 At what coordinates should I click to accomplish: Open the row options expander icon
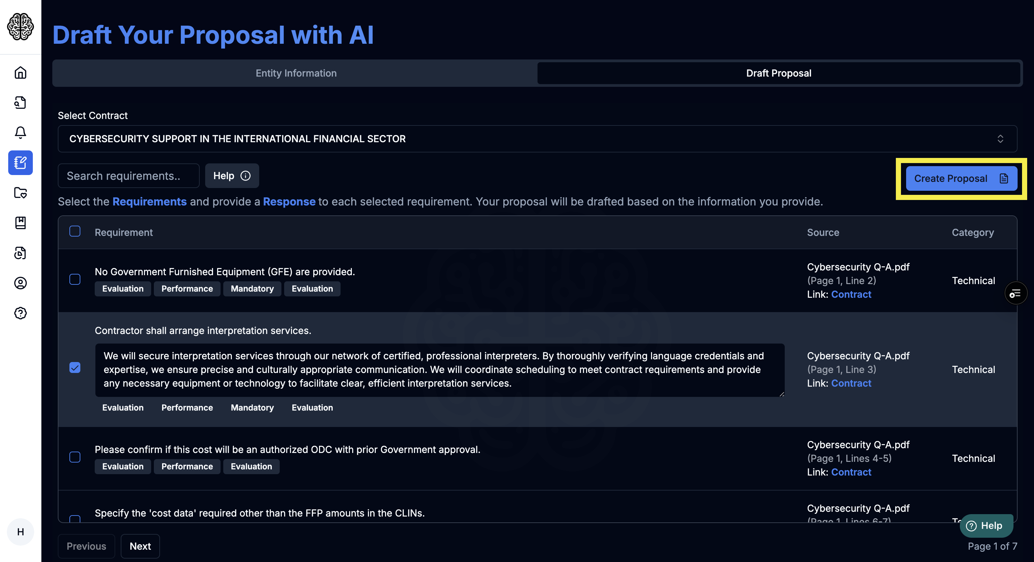1015,293
